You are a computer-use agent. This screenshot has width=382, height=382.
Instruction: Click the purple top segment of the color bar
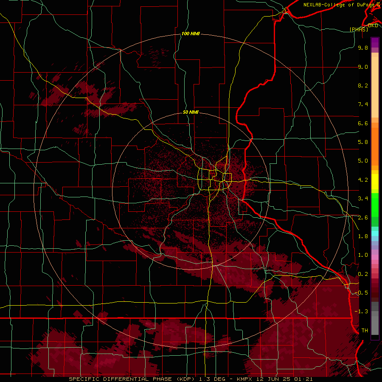point(375,42)
